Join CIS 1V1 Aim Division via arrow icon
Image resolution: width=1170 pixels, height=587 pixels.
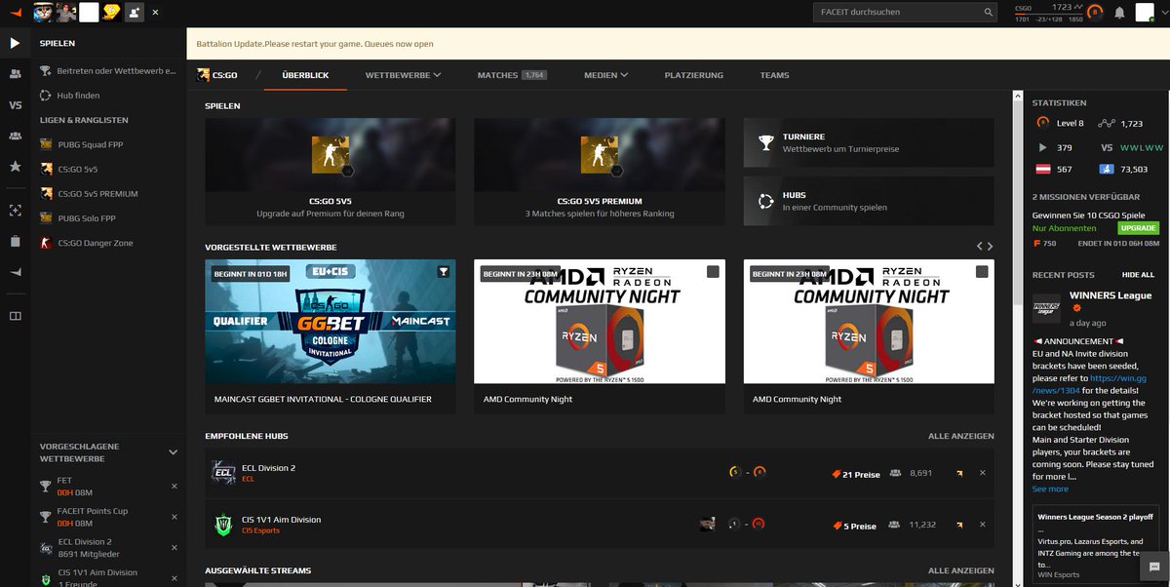[959, 525]
